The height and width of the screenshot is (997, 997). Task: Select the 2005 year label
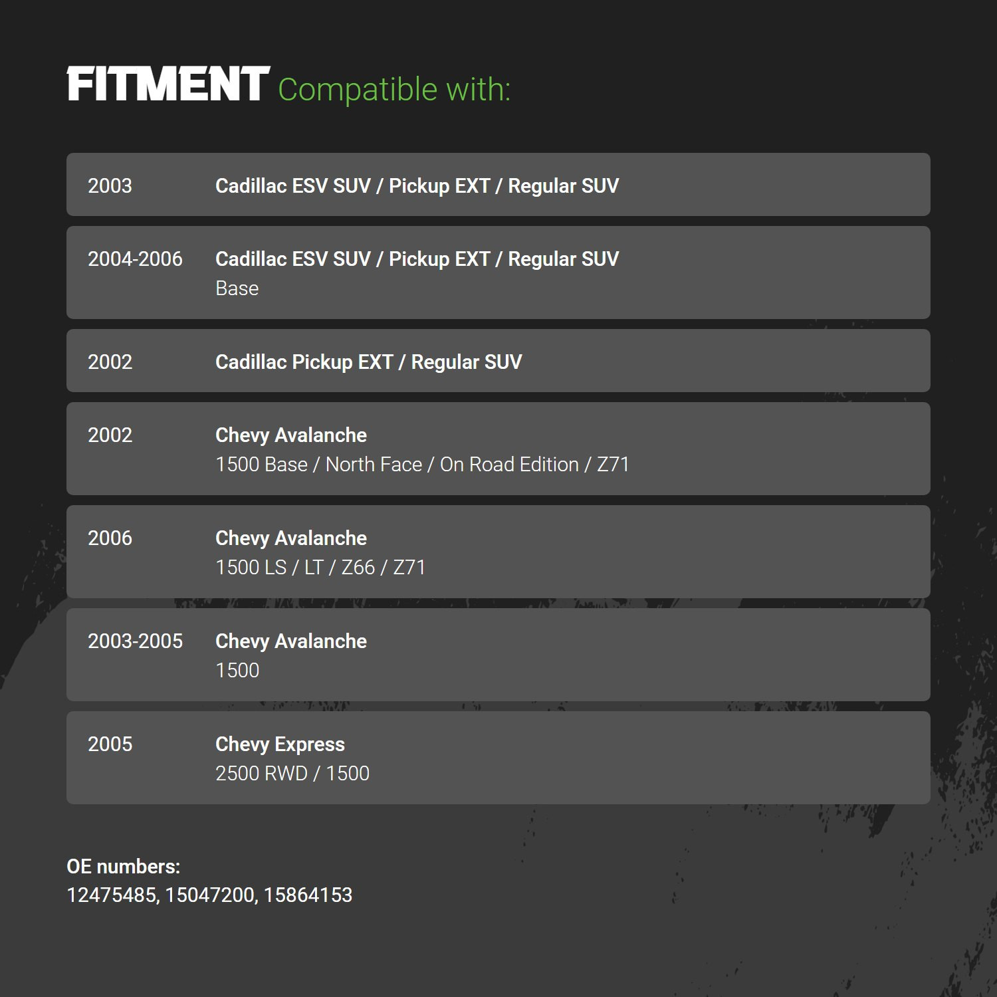(x=110, y=744)
